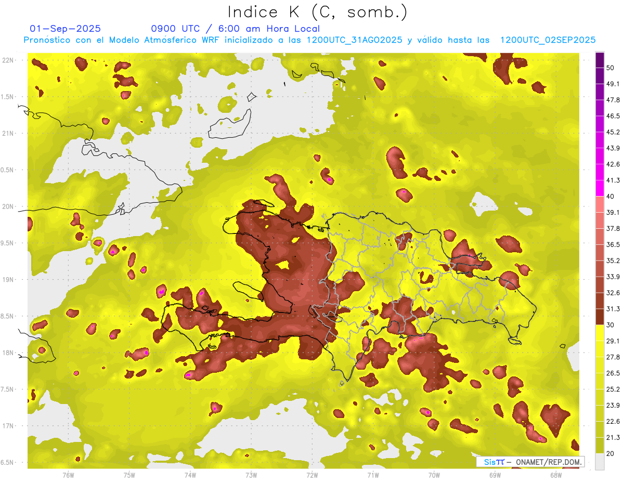
Task: Click the longitude label "74W"
Action: pos(190,475)
